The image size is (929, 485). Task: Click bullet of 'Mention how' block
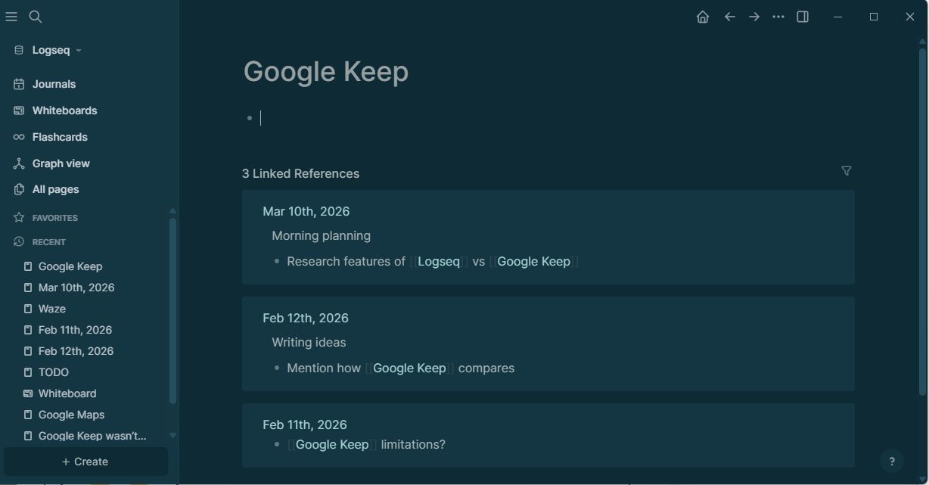(x=277, y=368)
